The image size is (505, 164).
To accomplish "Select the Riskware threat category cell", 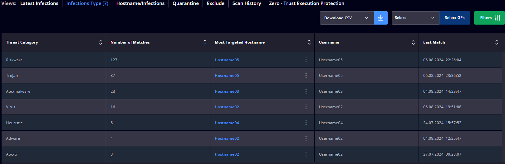I will pos(54,60).
